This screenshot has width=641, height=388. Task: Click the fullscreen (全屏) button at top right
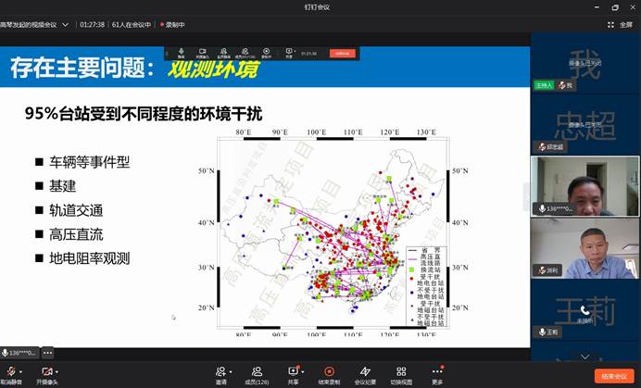(621, 24)
